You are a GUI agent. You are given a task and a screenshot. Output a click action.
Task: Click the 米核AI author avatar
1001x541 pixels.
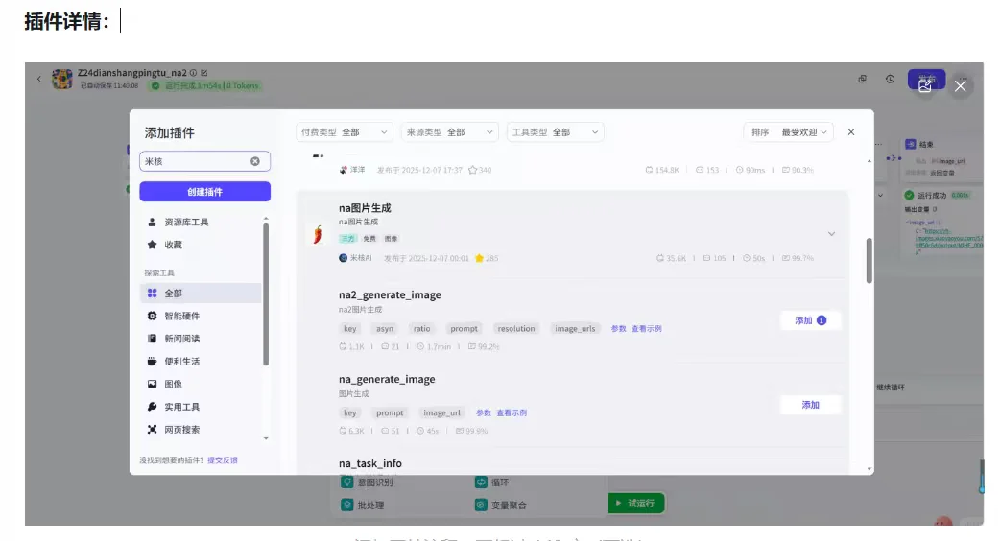point(343,258)
